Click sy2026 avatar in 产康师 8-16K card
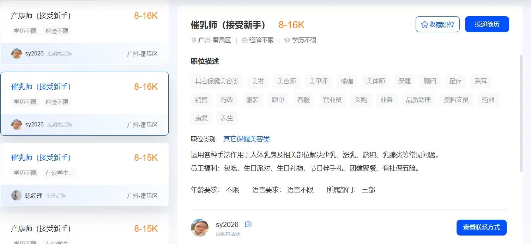Viewport: 531px width, 244px height. click(x=17, y=54)
